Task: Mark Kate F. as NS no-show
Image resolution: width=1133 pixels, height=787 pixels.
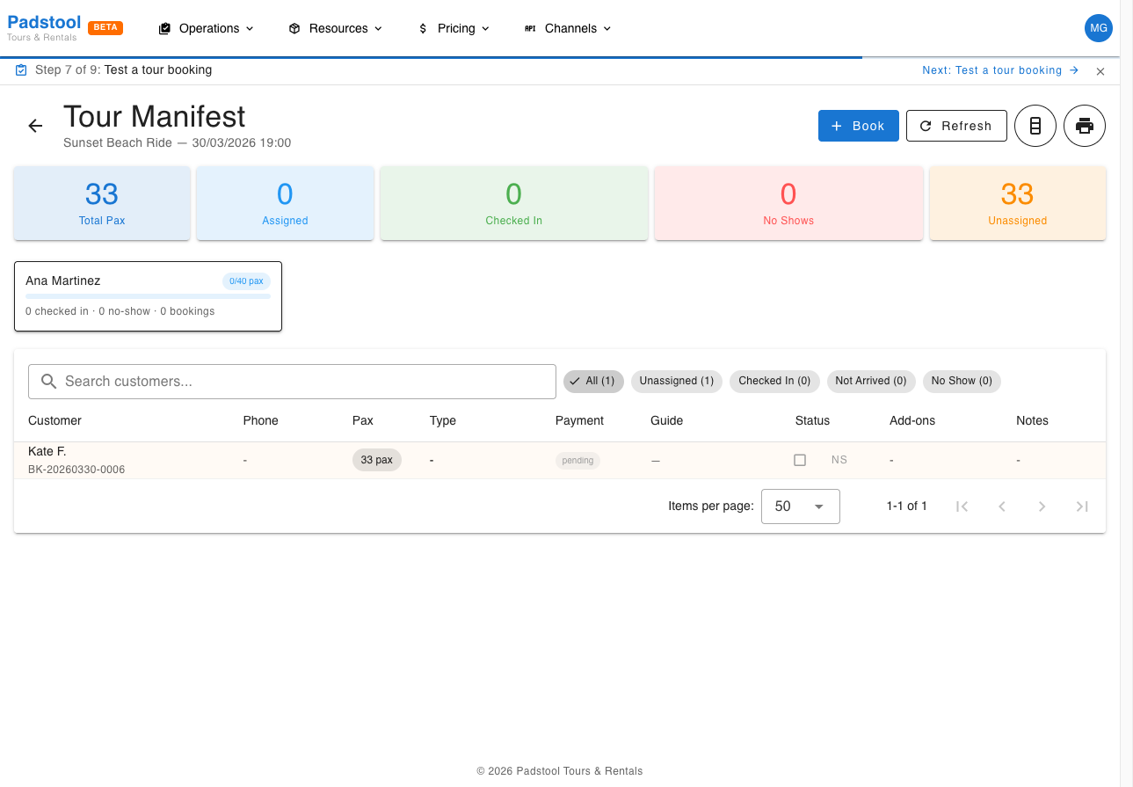Action: 839,460
